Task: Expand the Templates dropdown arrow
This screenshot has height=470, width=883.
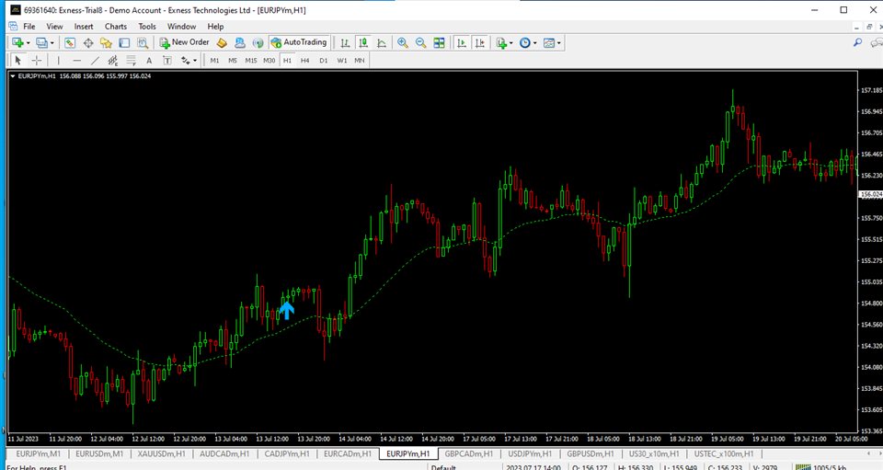Action: coord(558,43)
